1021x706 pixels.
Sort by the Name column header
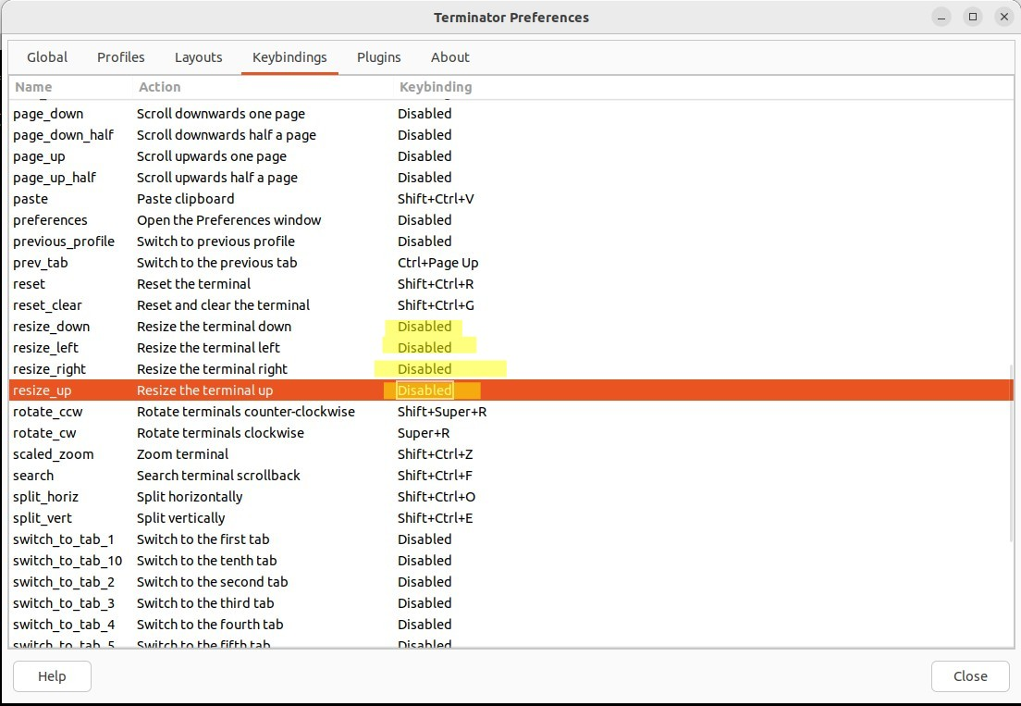tap(33, 86)
